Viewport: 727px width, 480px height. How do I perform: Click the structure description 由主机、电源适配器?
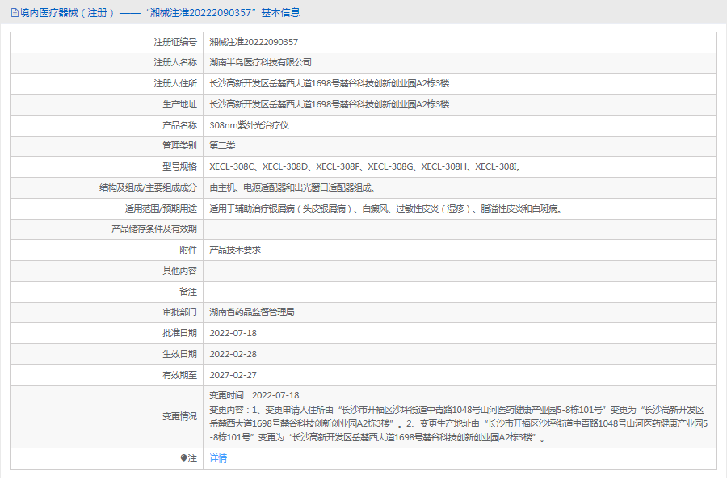tap(292, 187)
